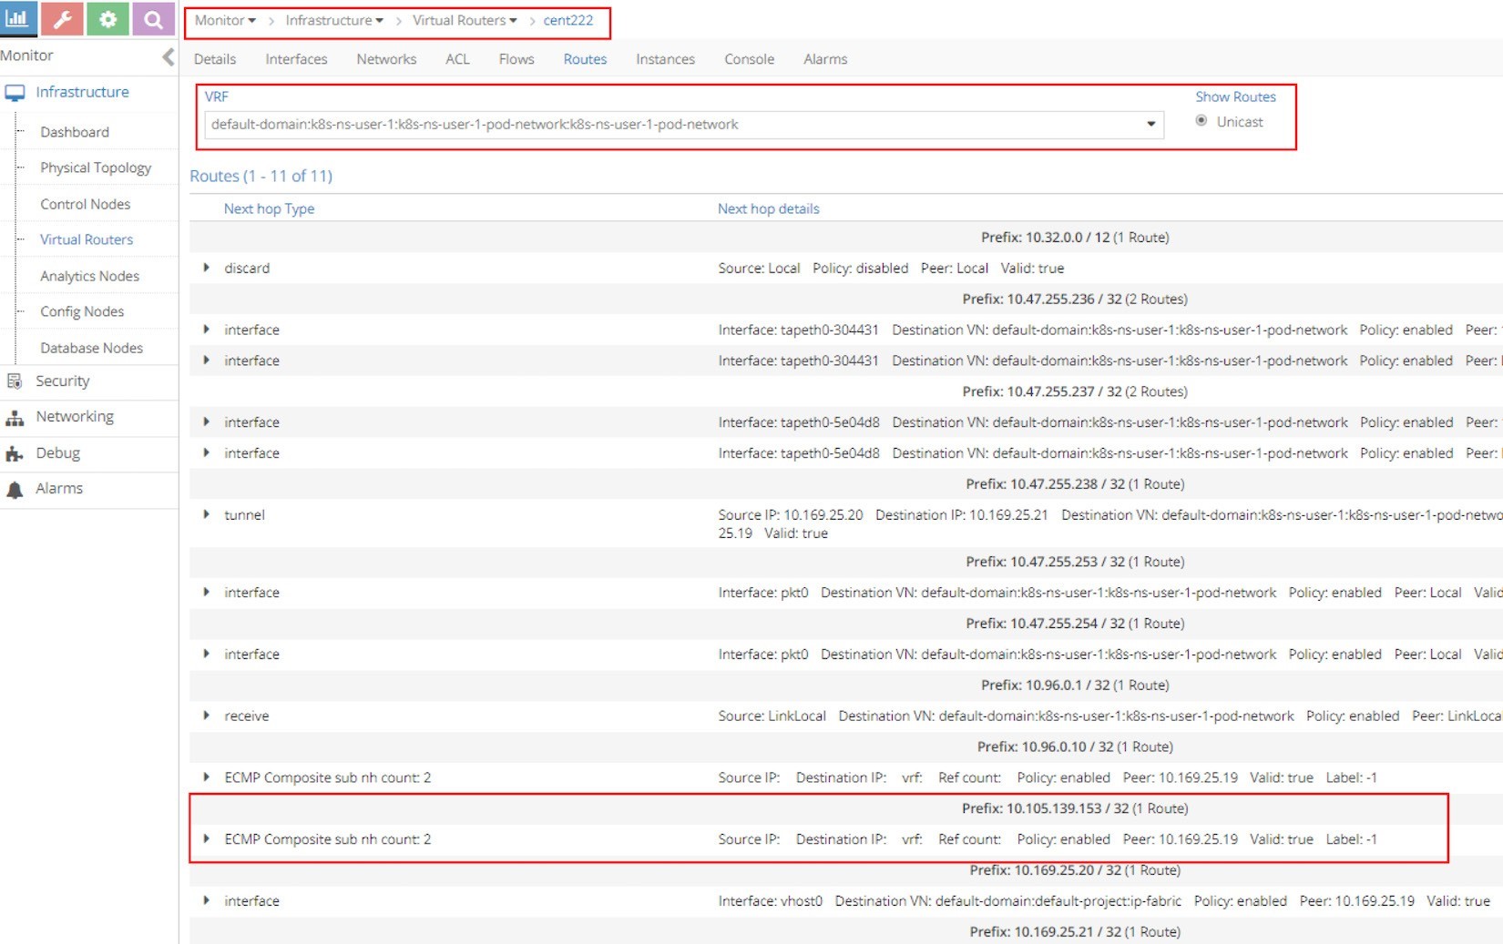Open Config Nodes in the sidebar
The height and width of the screenshot is (944, 1503).
(x=82, y=311)
